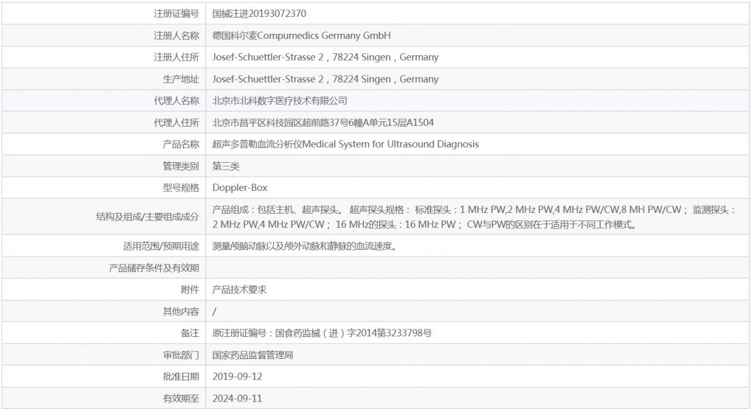
Task: Click the 附件 label
Action: click(x=190, y=289)
